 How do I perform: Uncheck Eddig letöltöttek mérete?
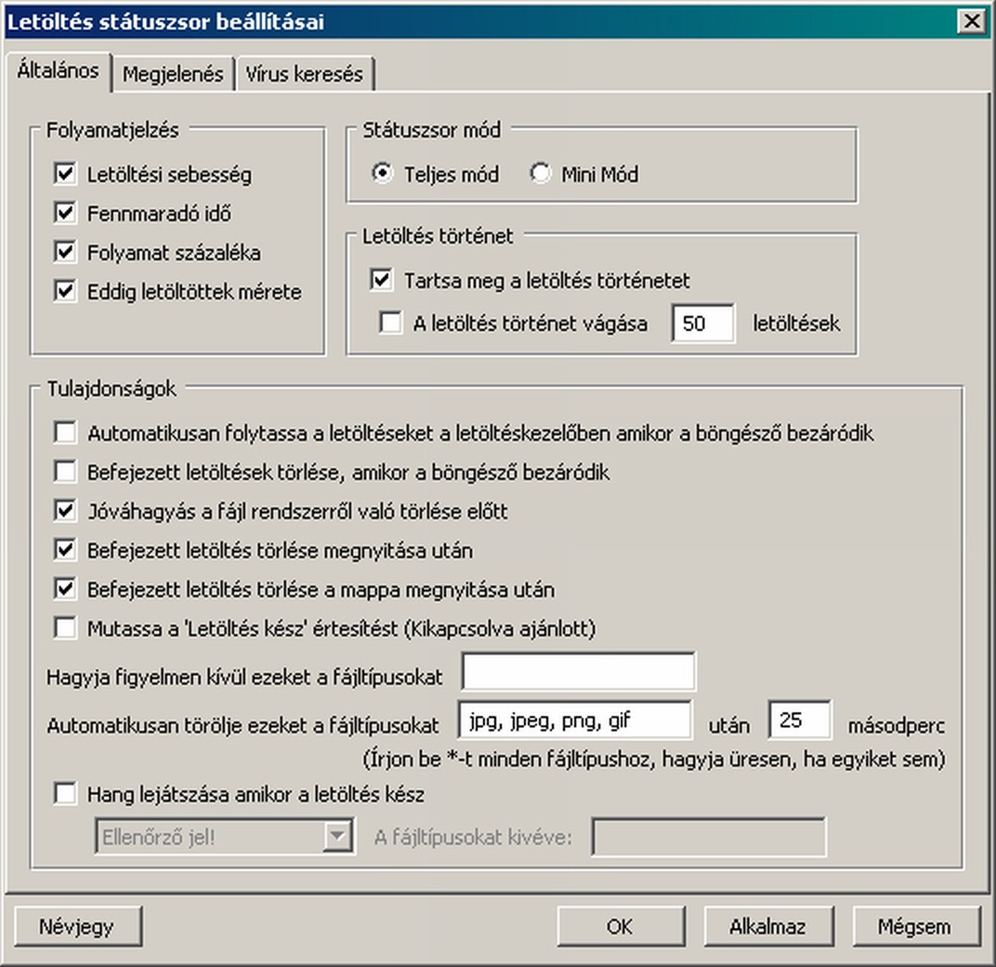pos(65,291)
